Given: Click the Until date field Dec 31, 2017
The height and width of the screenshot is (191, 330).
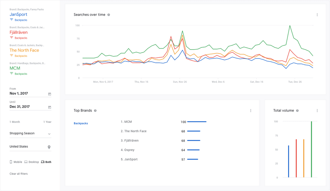Looking at the screenshot, I should click(x=30, y=107).
